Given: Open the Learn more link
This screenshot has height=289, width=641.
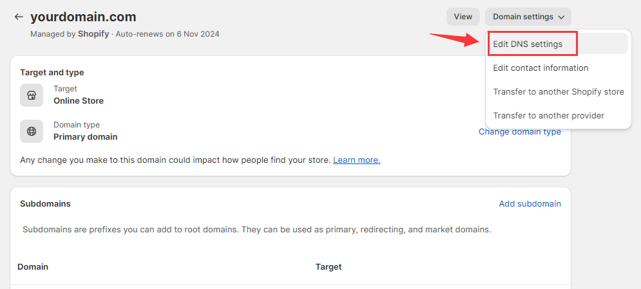Looking at the screenshot, I should click(356, 160).
